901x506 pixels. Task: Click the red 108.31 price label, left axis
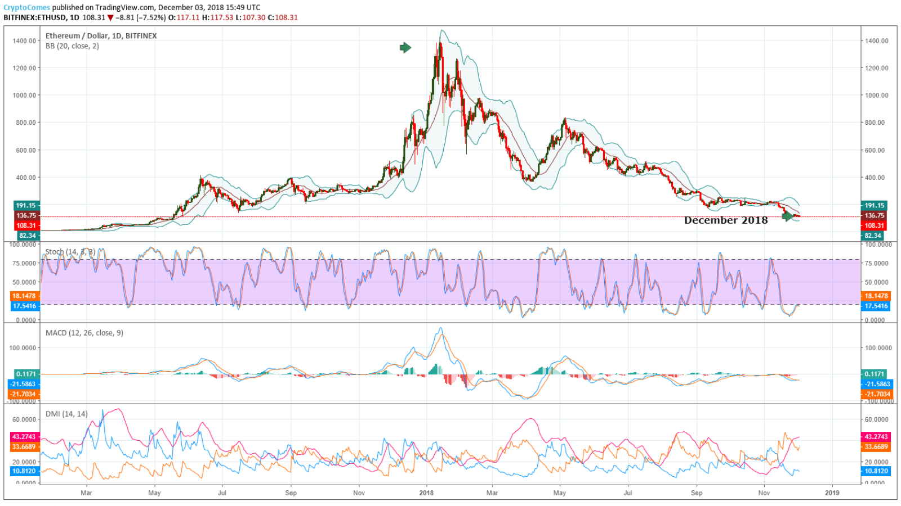26,225
